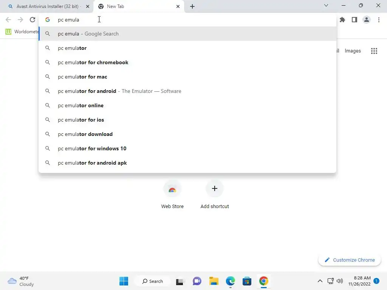The width and height of the screenshot is (387, 290).
Task: Pick "pc emulator download" suggestion
Action: (187, 134)
